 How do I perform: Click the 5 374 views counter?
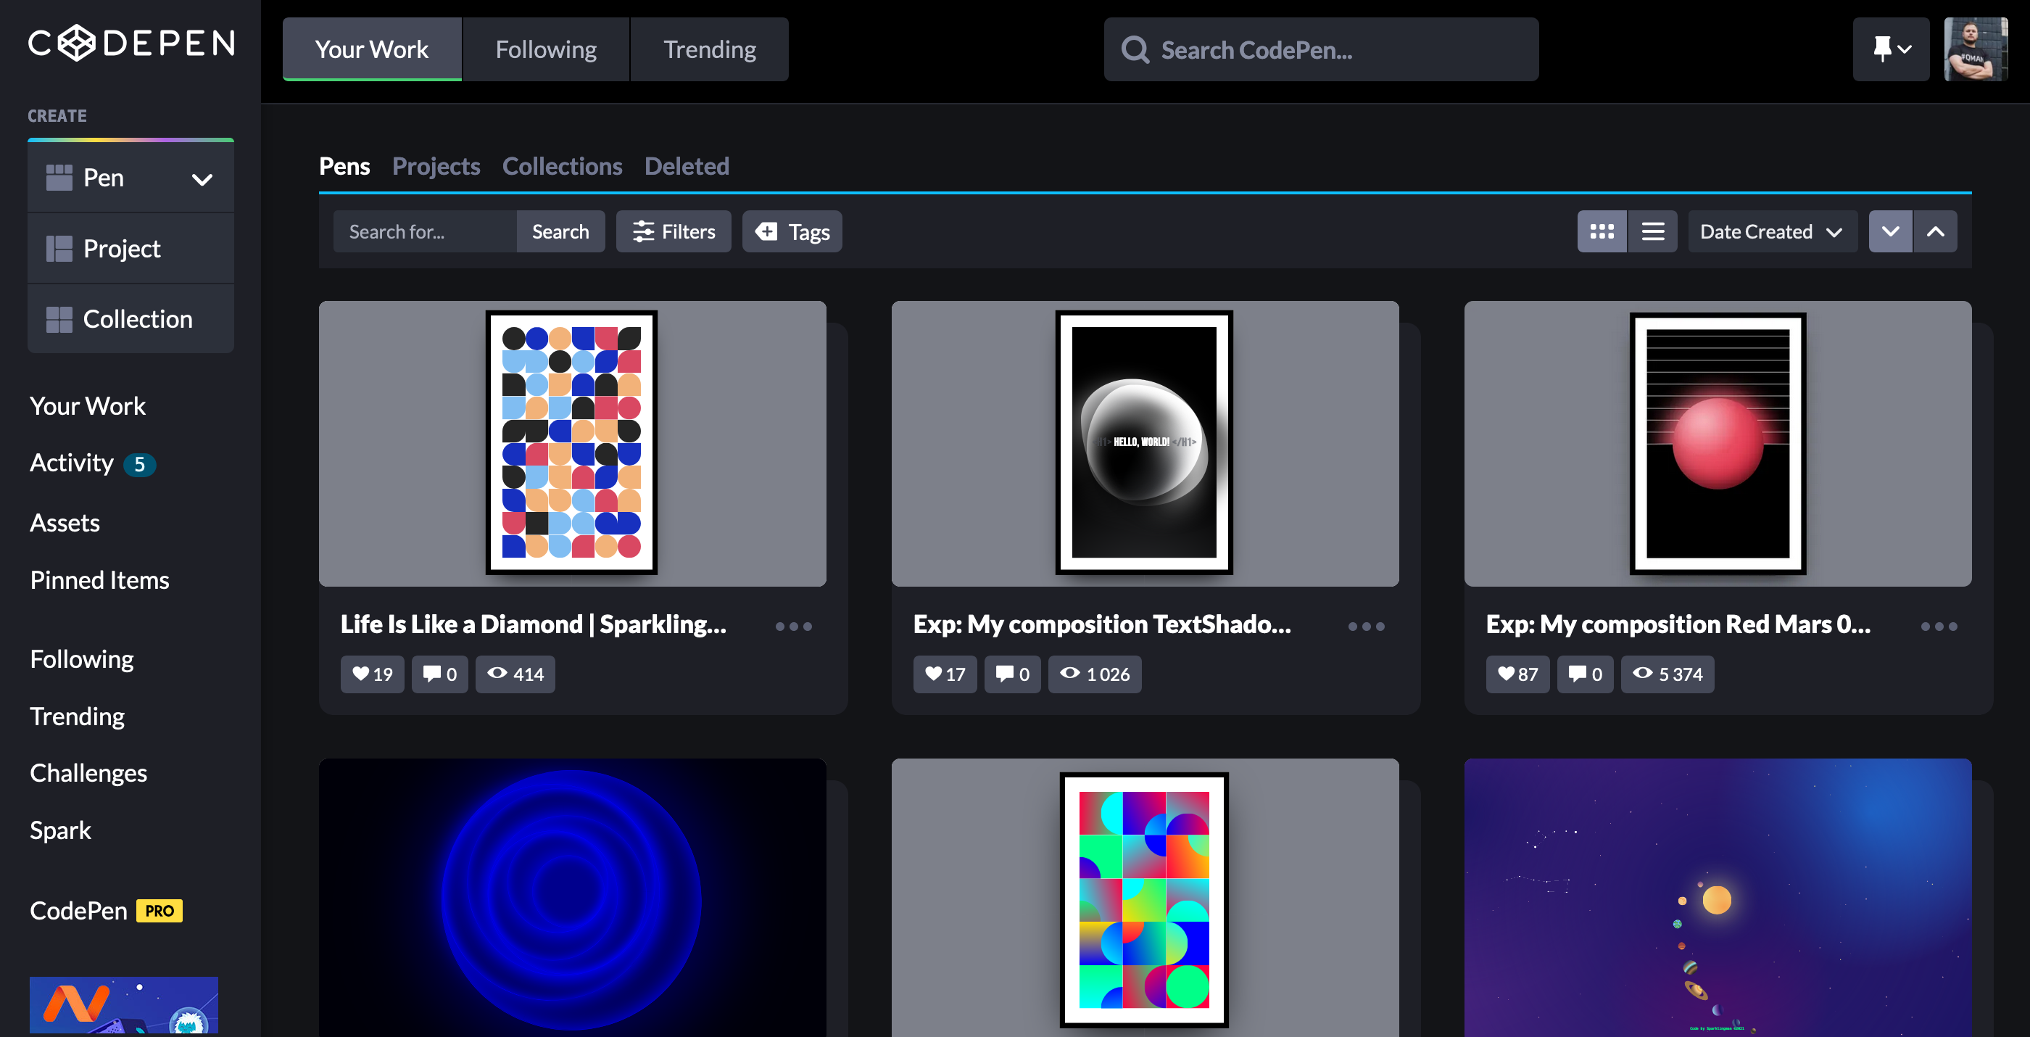1667,674
